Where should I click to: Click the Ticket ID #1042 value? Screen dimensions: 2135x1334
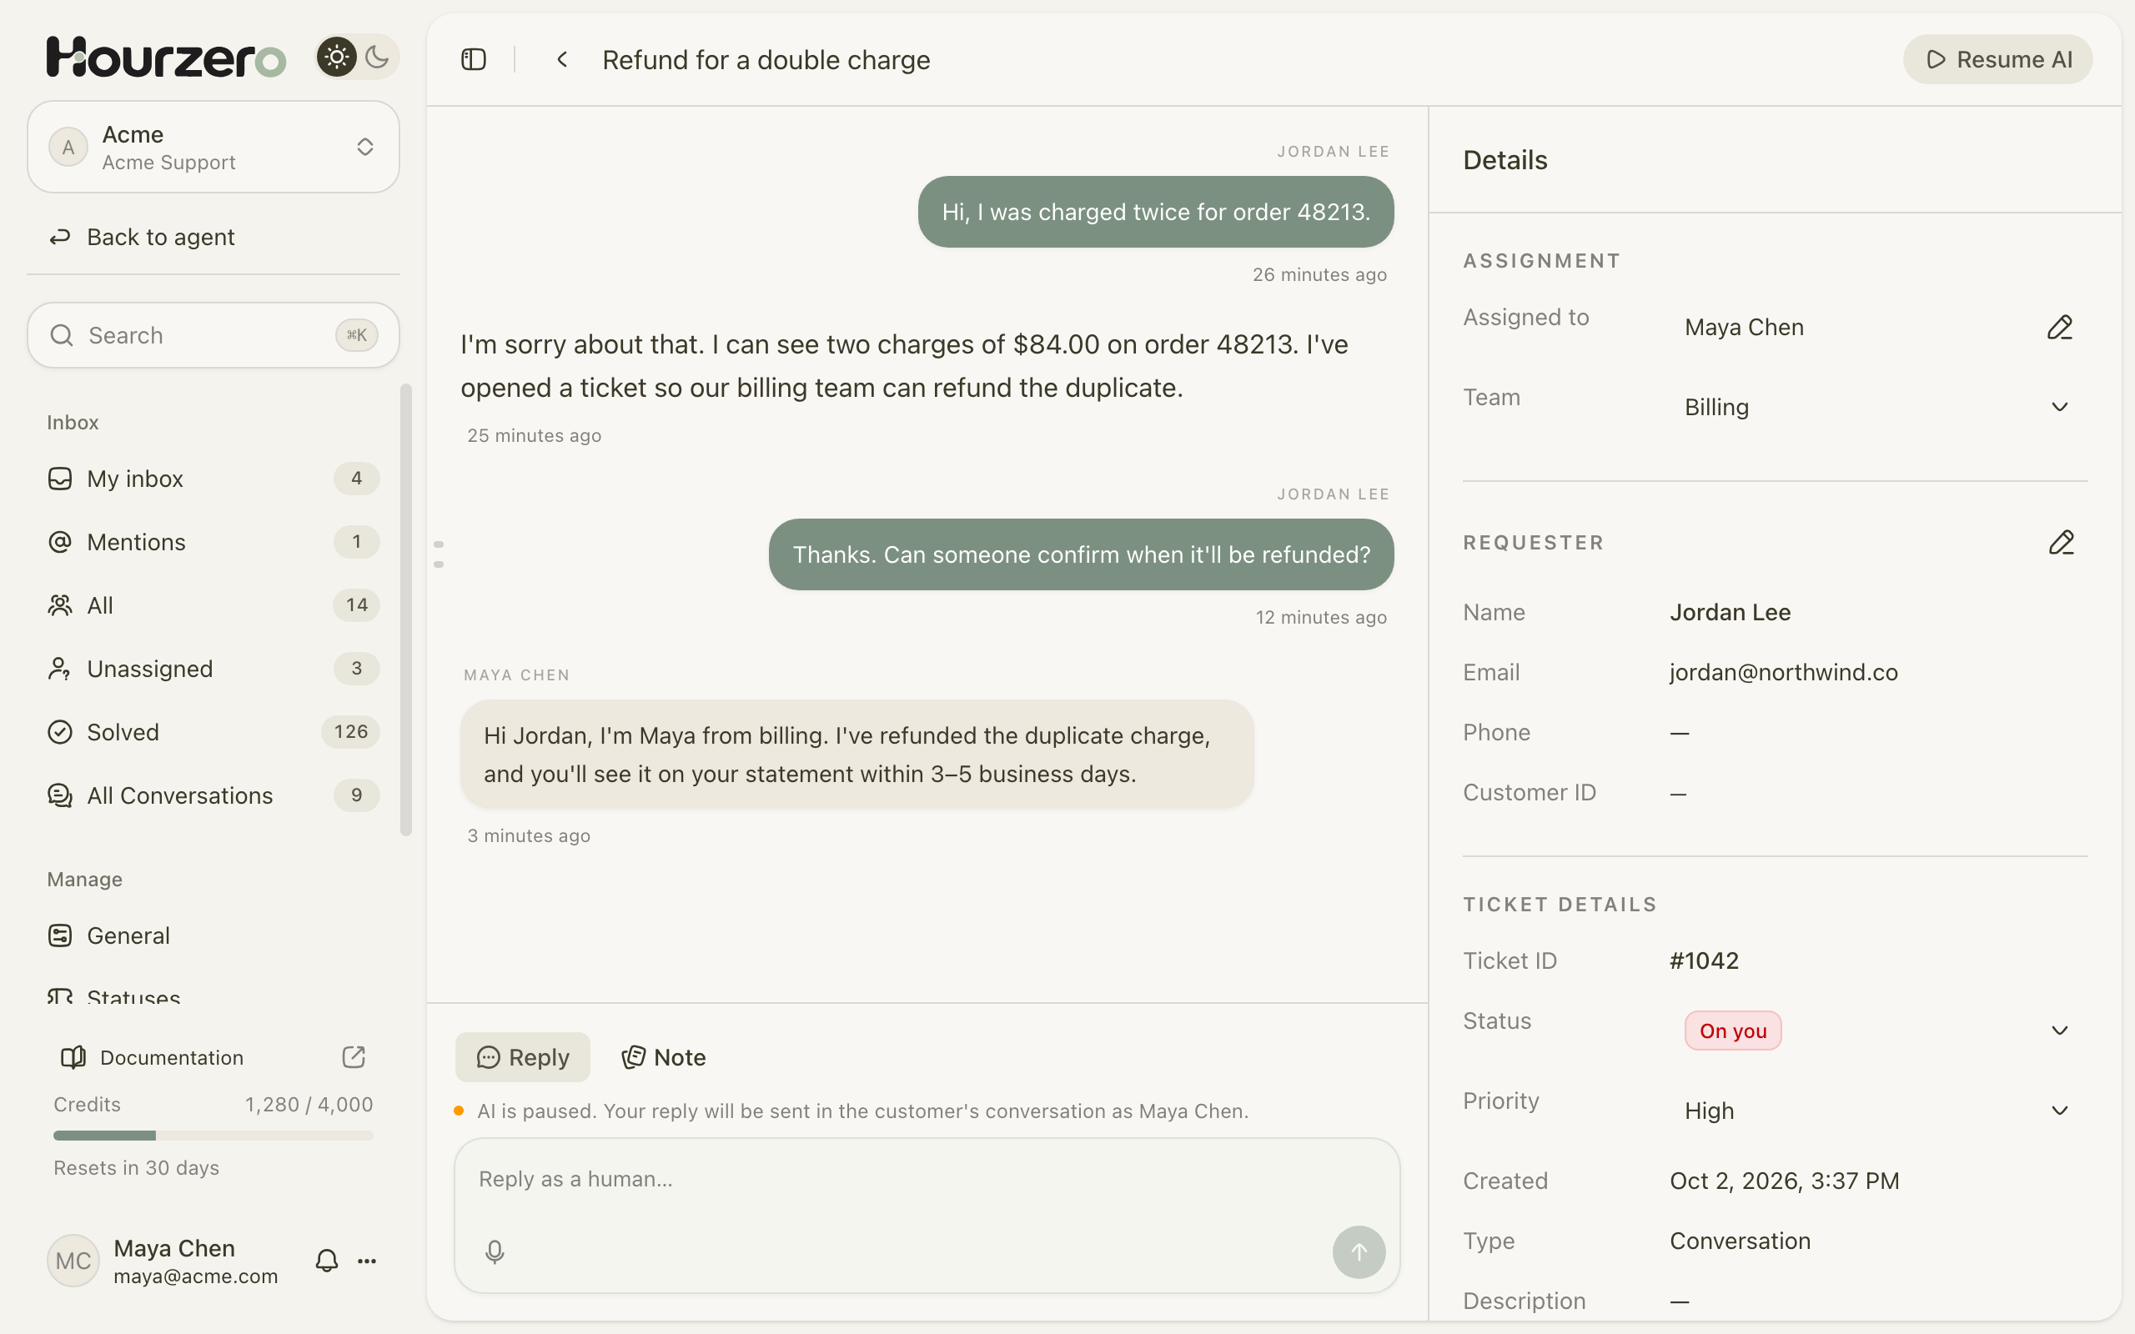[1704, 960]
